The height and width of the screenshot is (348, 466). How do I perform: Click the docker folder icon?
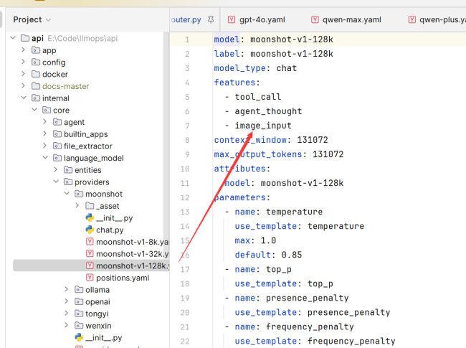[36, 74]
